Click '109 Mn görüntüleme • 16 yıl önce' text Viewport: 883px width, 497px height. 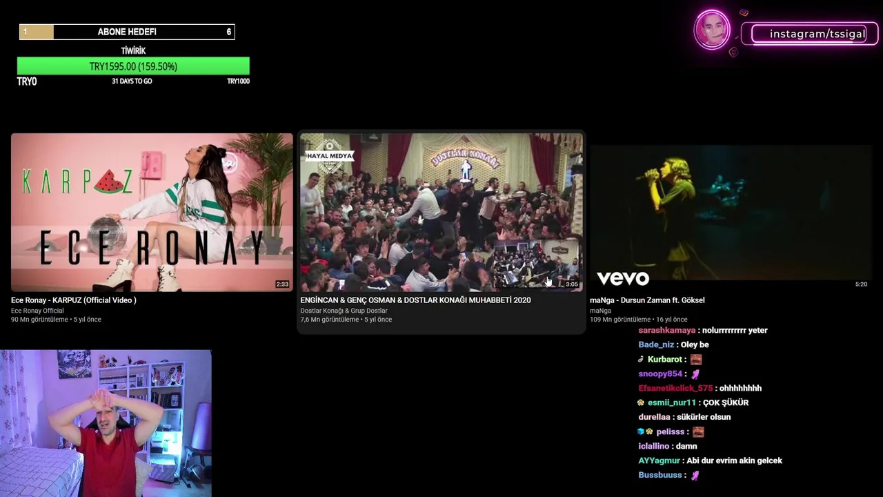coord(638,320)
